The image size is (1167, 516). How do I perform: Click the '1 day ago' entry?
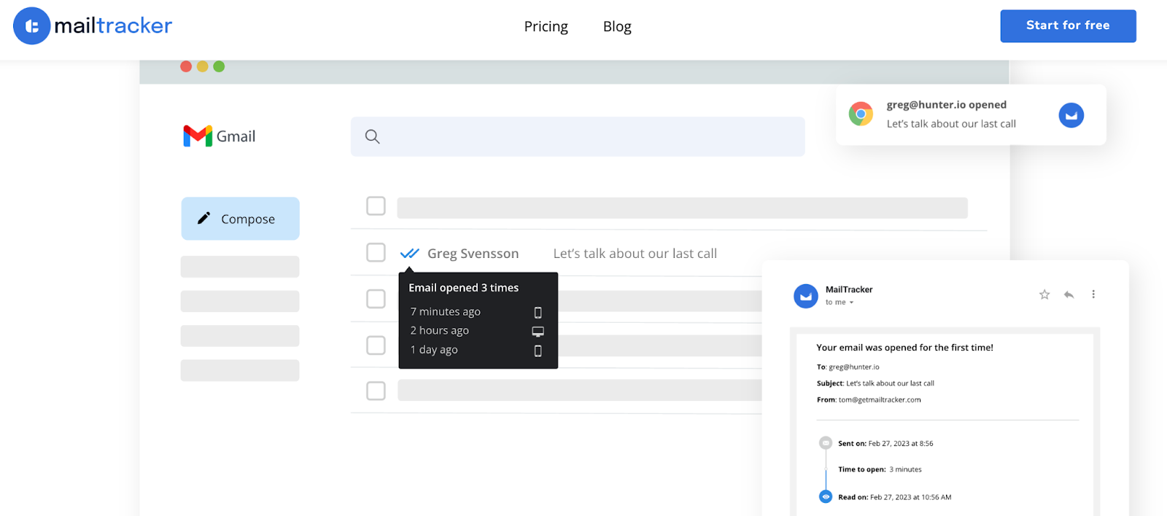pos(434,350)
